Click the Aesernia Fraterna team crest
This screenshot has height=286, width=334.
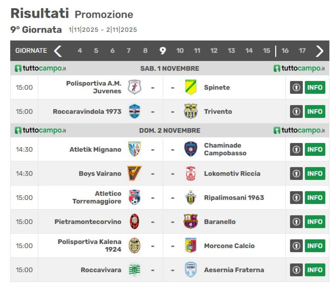click(x=190, y=270)
